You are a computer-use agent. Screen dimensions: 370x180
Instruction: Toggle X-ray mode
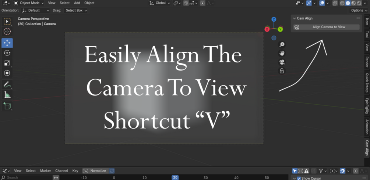[335, 3]
